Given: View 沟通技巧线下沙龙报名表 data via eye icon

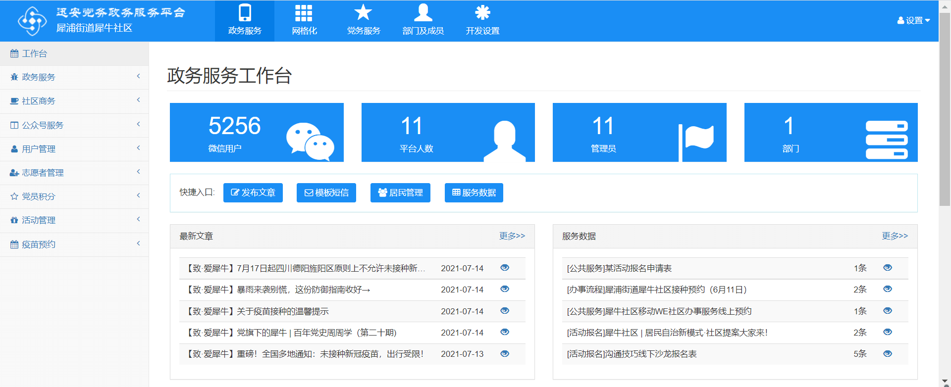Looking at the screenshot, I should (x=887, y=354).
